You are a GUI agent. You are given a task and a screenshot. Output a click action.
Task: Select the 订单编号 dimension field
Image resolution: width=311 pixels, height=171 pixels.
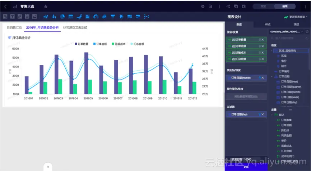(x=284, y=71)
